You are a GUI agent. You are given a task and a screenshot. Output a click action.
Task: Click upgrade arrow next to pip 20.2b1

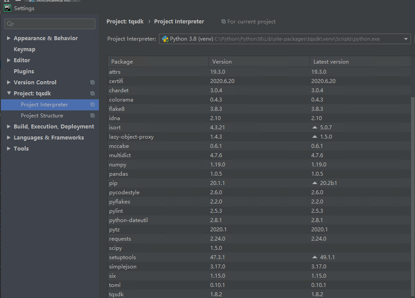point(314,183)
